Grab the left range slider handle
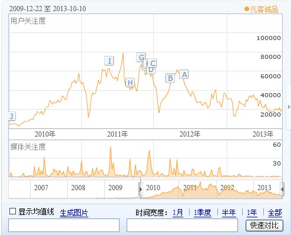The width and height of the screenshot is (291, 235). [141, 189]
